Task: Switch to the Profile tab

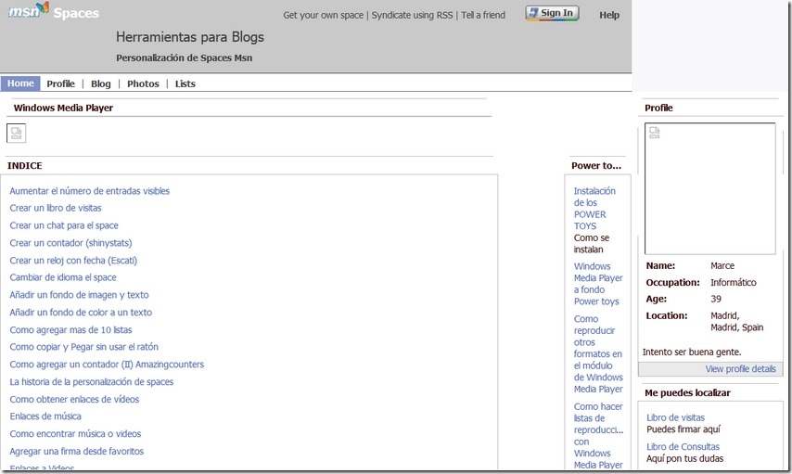Action: 60,83
